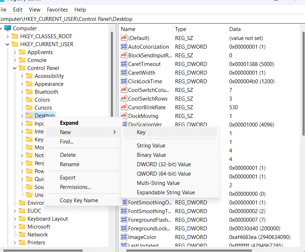The height and width of the screenshot is (252, 305).
Task: Click the Accessibility folder icon
Action: pos(29,76)
